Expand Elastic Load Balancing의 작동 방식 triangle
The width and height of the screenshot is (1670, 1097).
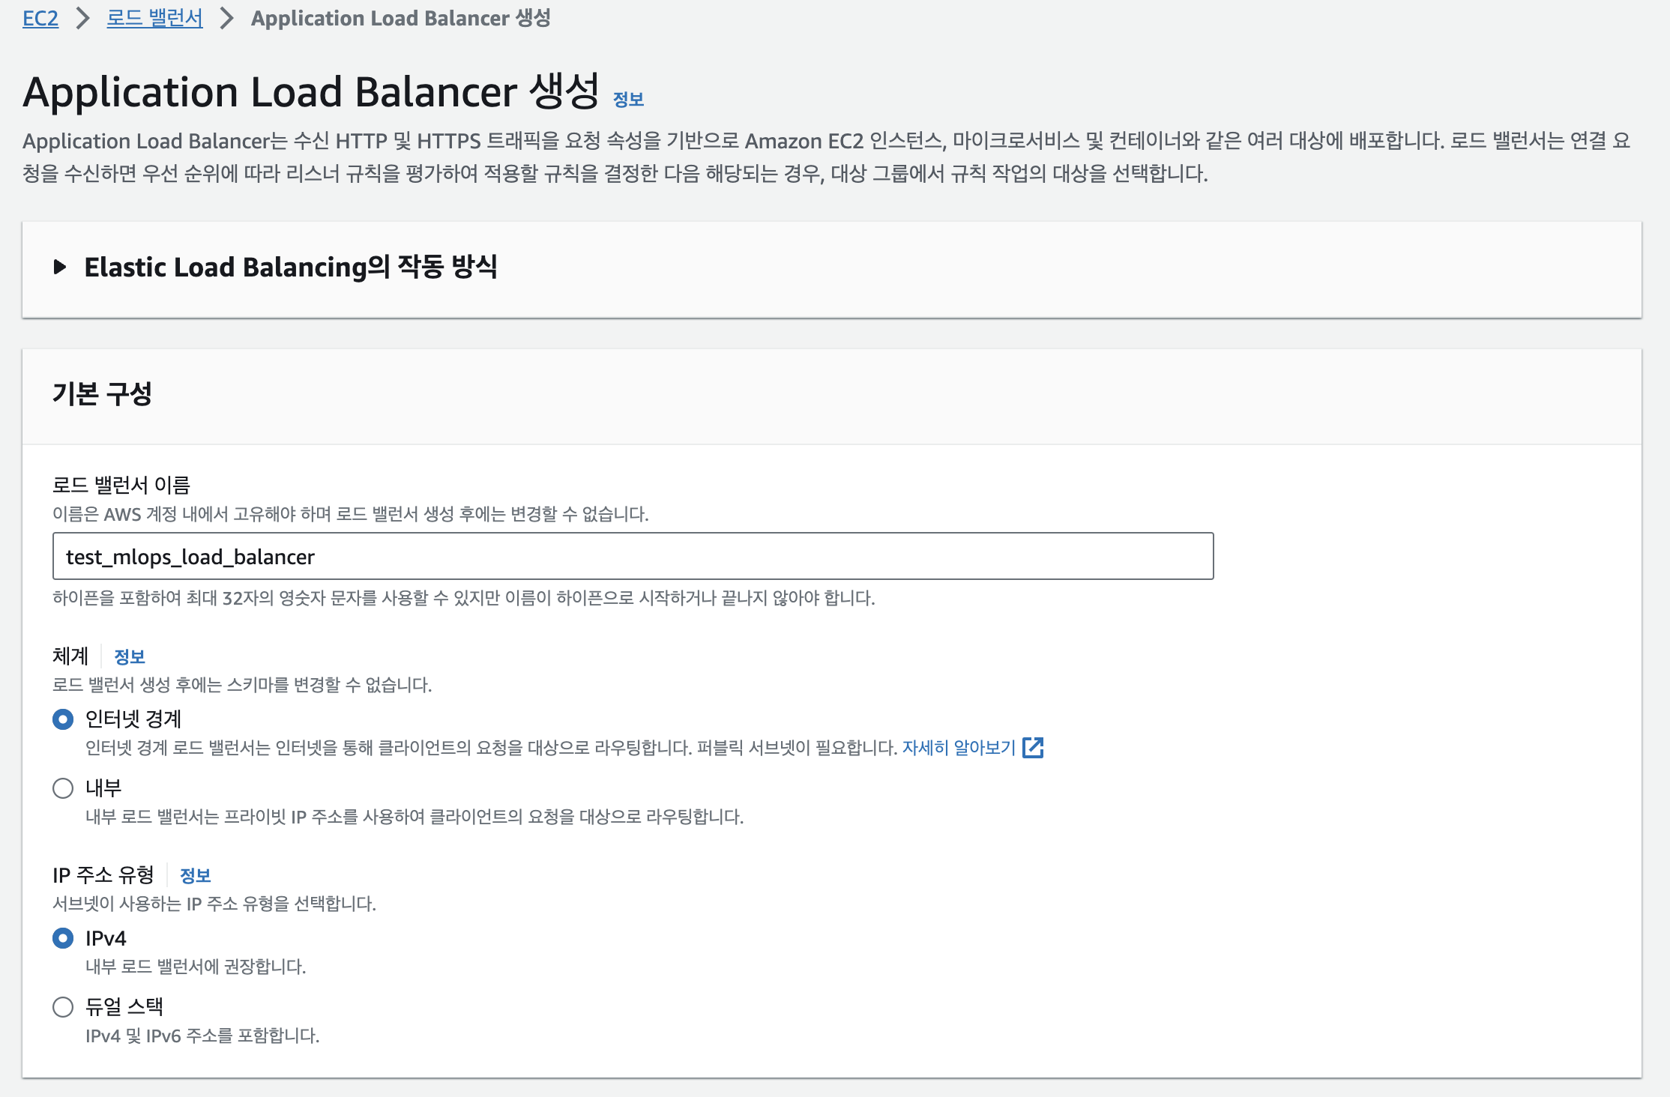tap(60, 267)
